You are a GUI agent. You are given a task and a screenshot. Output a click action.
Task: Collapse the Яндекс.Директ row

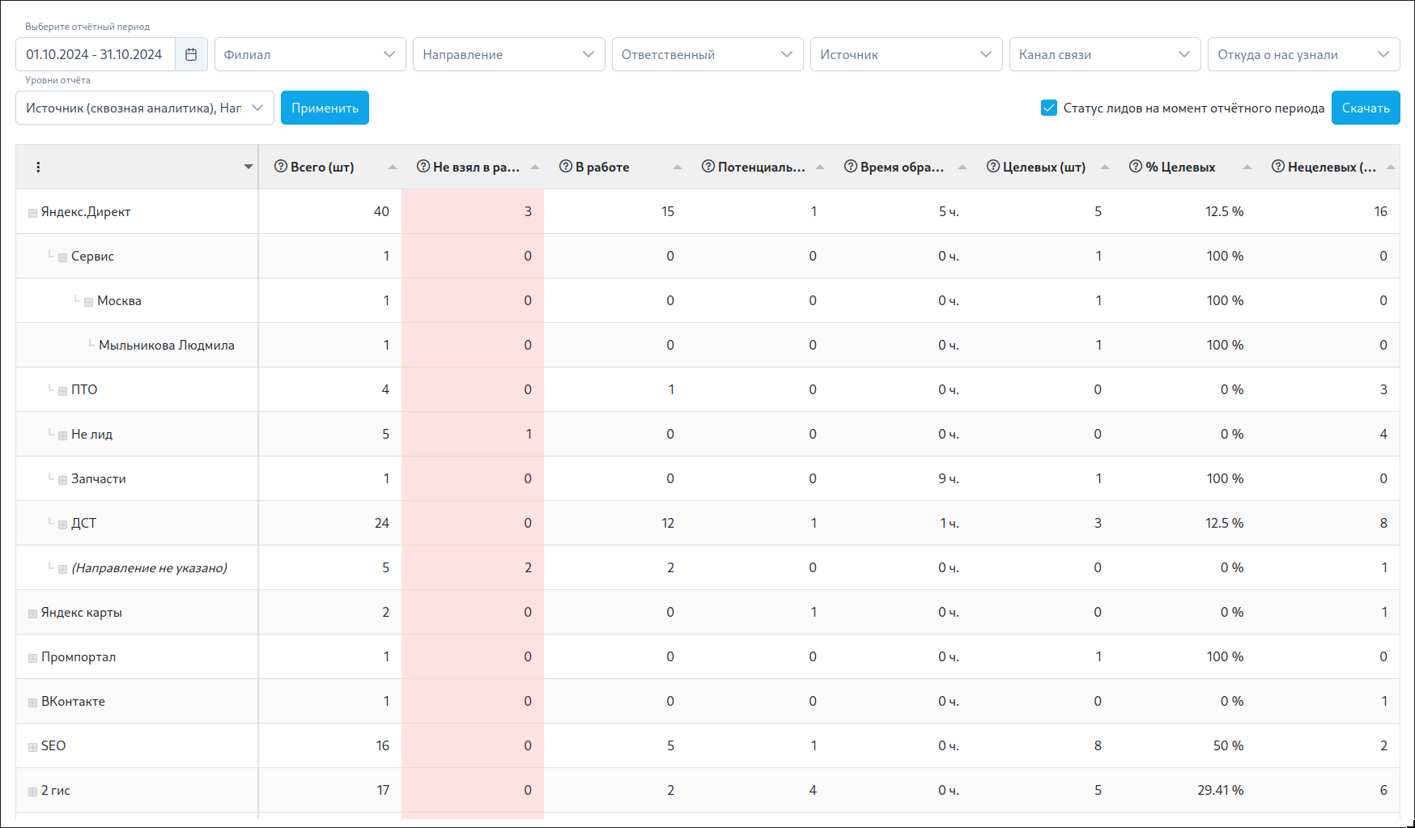pyautogui.click(x=33, y=213)
